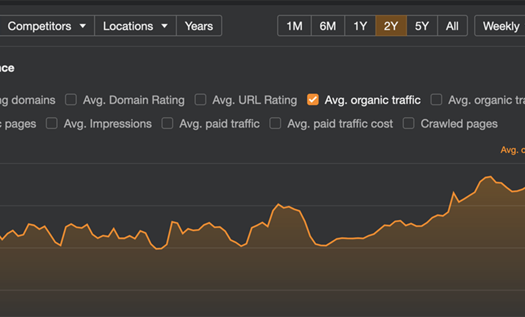Switch to the 5Y time range
Screen dimensions: 525x317
[x=422, y=26]
